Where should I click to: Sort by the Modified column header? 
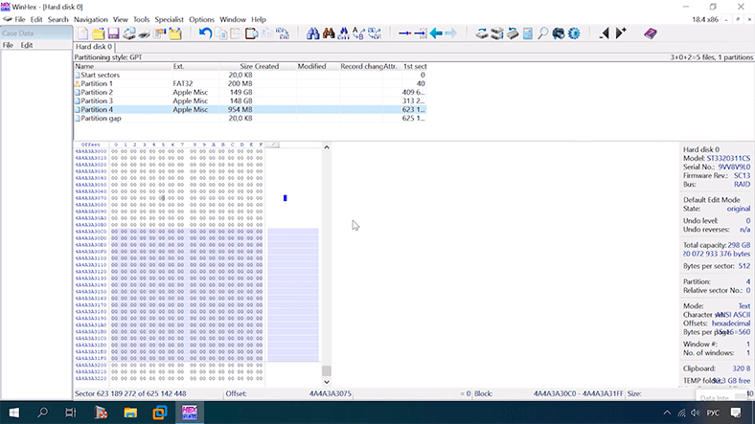tap(317, 66)
